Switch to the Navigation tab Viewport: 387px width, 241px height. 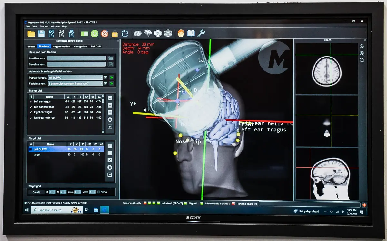pyautogui.click(x=80, y=47)
